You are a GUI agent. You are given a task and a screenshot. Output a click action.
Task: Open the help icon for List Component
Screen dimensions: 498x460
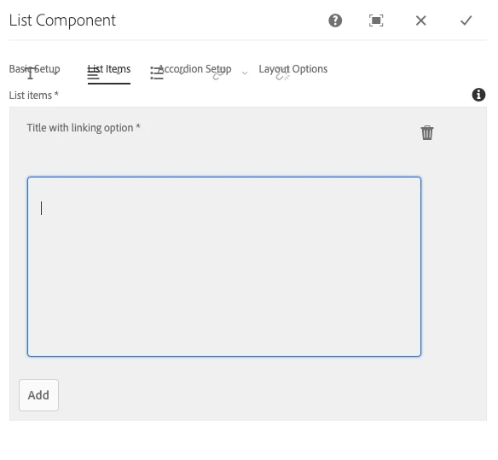[335, 20]
